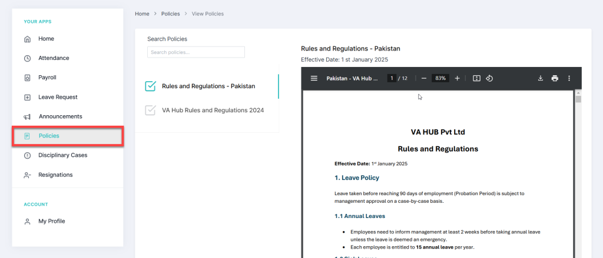Go to Home breadcrumb link
The width and height of the screenshot is (603, 258).
tap(142, 14)
